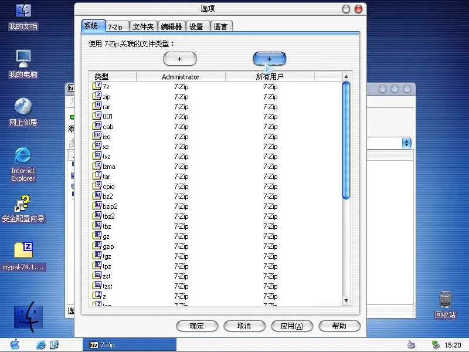The image size is (469, 352).
Task: Click the cpio file type icon
Action: coord(97,186)
